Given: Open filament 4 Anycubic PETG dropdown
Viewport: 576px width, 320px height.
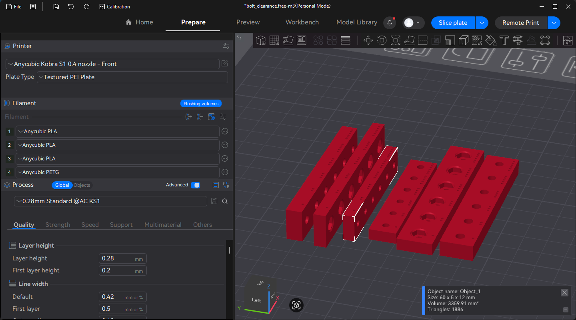Looking at the screenshot, I should [117, 172].
